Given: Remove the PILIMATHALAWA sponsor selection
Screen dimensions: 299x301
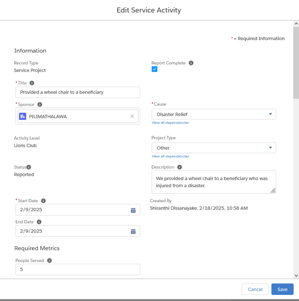Looking at the screenshot, I should [132, 116].
